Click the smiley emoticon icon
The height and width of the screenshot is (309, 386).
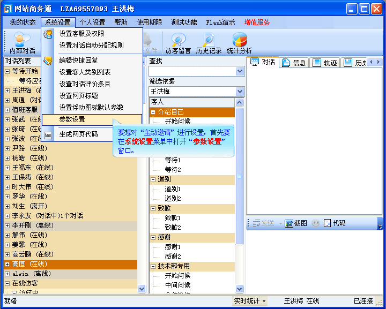[x=316, y=223]
